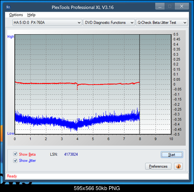Open the Preferences dialog button
The width and height of the screenshot is (194, 192).
158,166
